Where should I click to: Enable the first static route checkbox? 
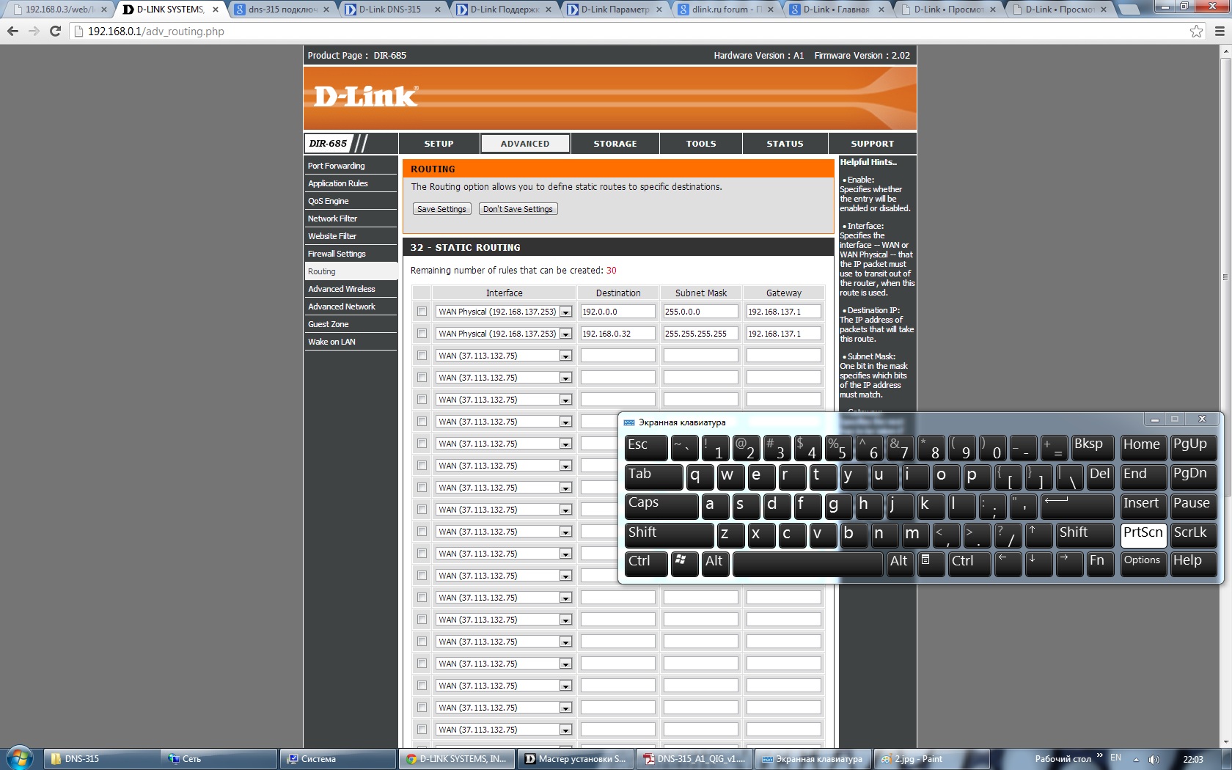pyautogui.click(x=422, y=312)
